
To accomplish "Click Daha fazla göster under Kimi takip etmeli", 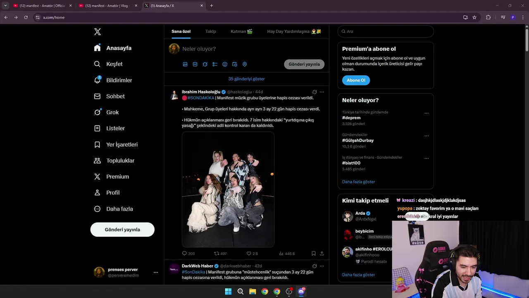I will (x=358, y=275).
